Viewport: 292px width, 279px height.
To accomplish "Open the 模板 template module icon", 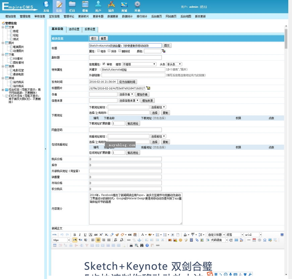I will pyautogui.click(x=85, y=6).
